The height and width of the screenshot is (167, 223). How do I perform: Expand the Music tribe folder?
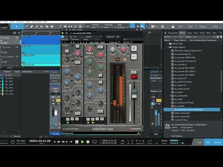(168, 44)
